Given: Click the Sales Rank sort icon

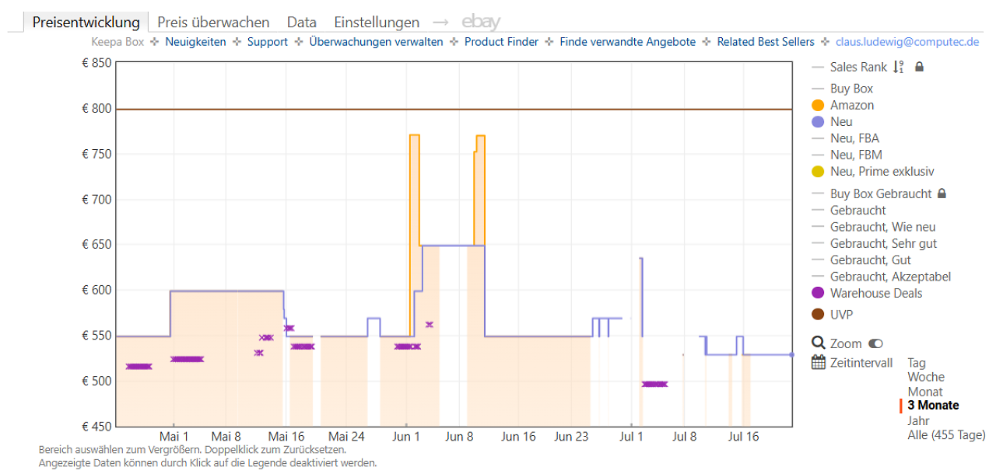Looking at the screenshot, I should coord(899,68).
